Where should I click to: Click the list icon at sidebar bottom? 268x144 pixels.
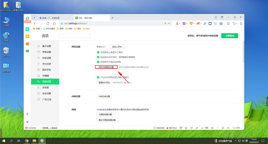(x=27, y=122)
